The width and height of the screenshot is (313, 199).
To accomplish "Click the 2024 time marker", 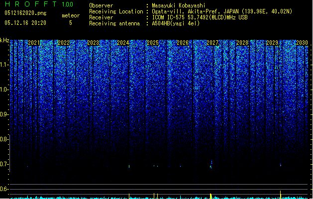I will [x=123, y=43].
